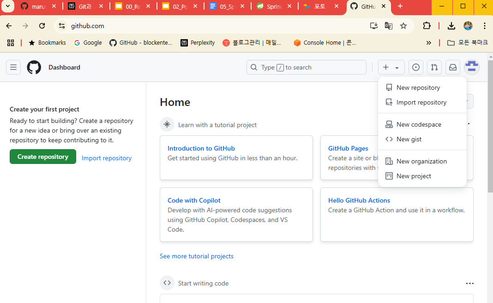
Task: Open the 블로그관리 bookmark
Action: [x=252, y=43]
